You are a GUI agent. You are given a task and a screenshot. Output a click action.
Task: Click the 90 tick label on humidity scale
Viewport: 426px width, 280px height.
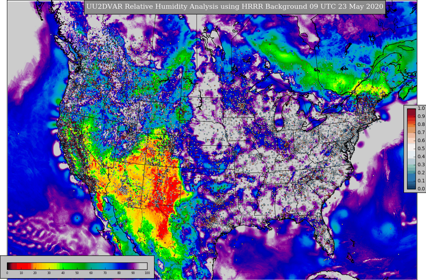coord(133,273)
